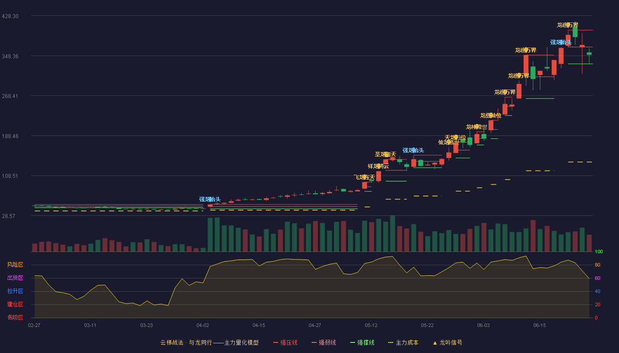Select the 龙神降世 signal marker
The height and width of the screenshot is (353, 619).
[x=477, y=127]
